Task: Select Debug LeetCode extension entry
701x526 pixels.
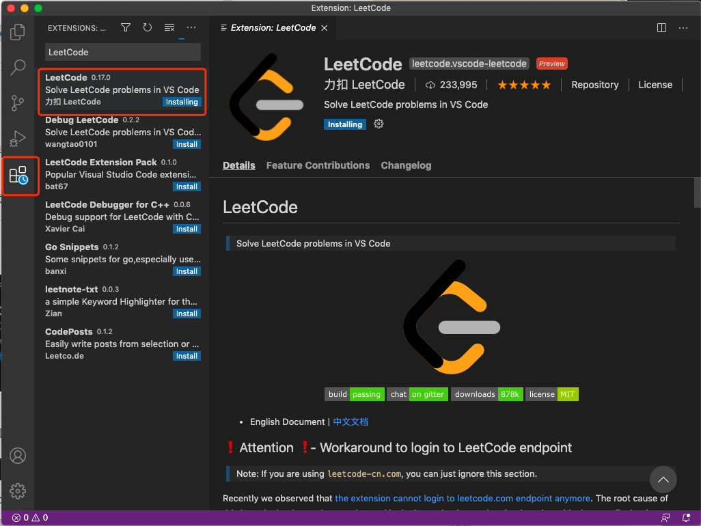Action: tap(122, 132)
